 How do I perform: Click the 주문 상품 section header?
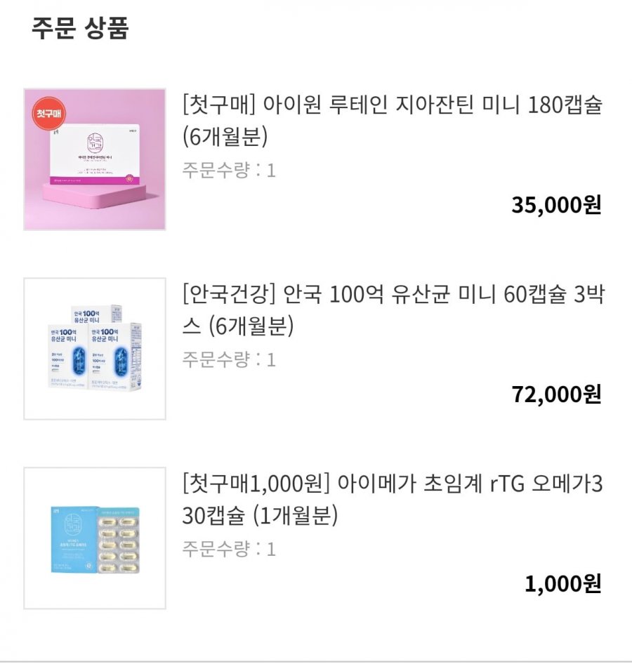pos(80,29)
